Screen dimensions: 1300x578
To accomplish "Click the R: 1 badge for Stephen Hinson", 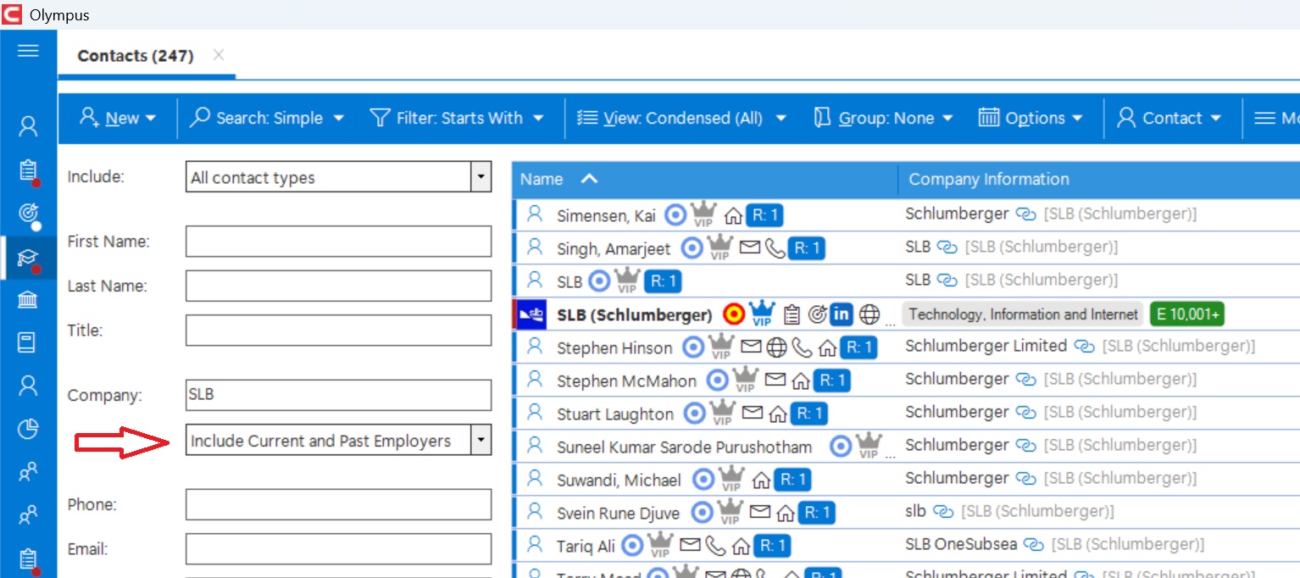I will (859, 347).
